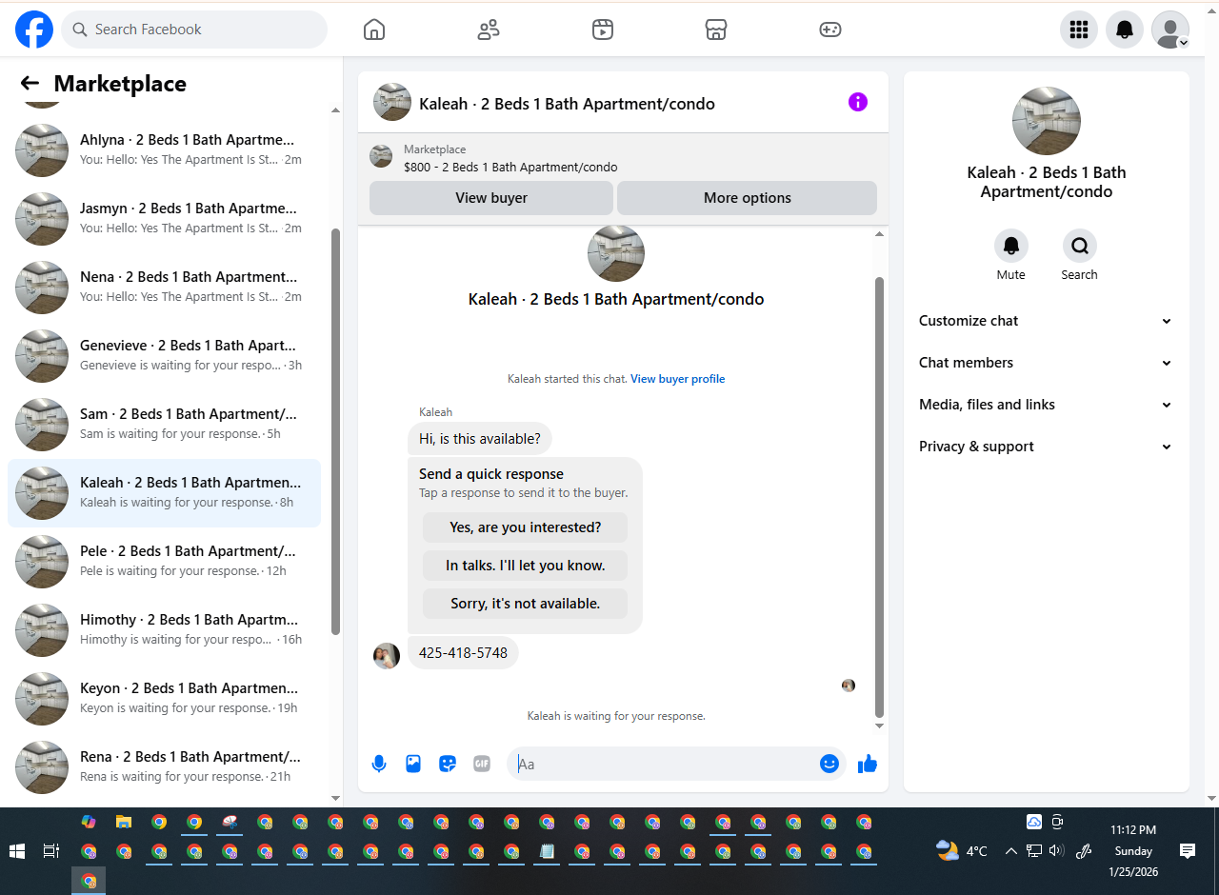Open the purple conversation information icon
The width and height of the screenshot is (1219, 895).
(x=858, y=102)
